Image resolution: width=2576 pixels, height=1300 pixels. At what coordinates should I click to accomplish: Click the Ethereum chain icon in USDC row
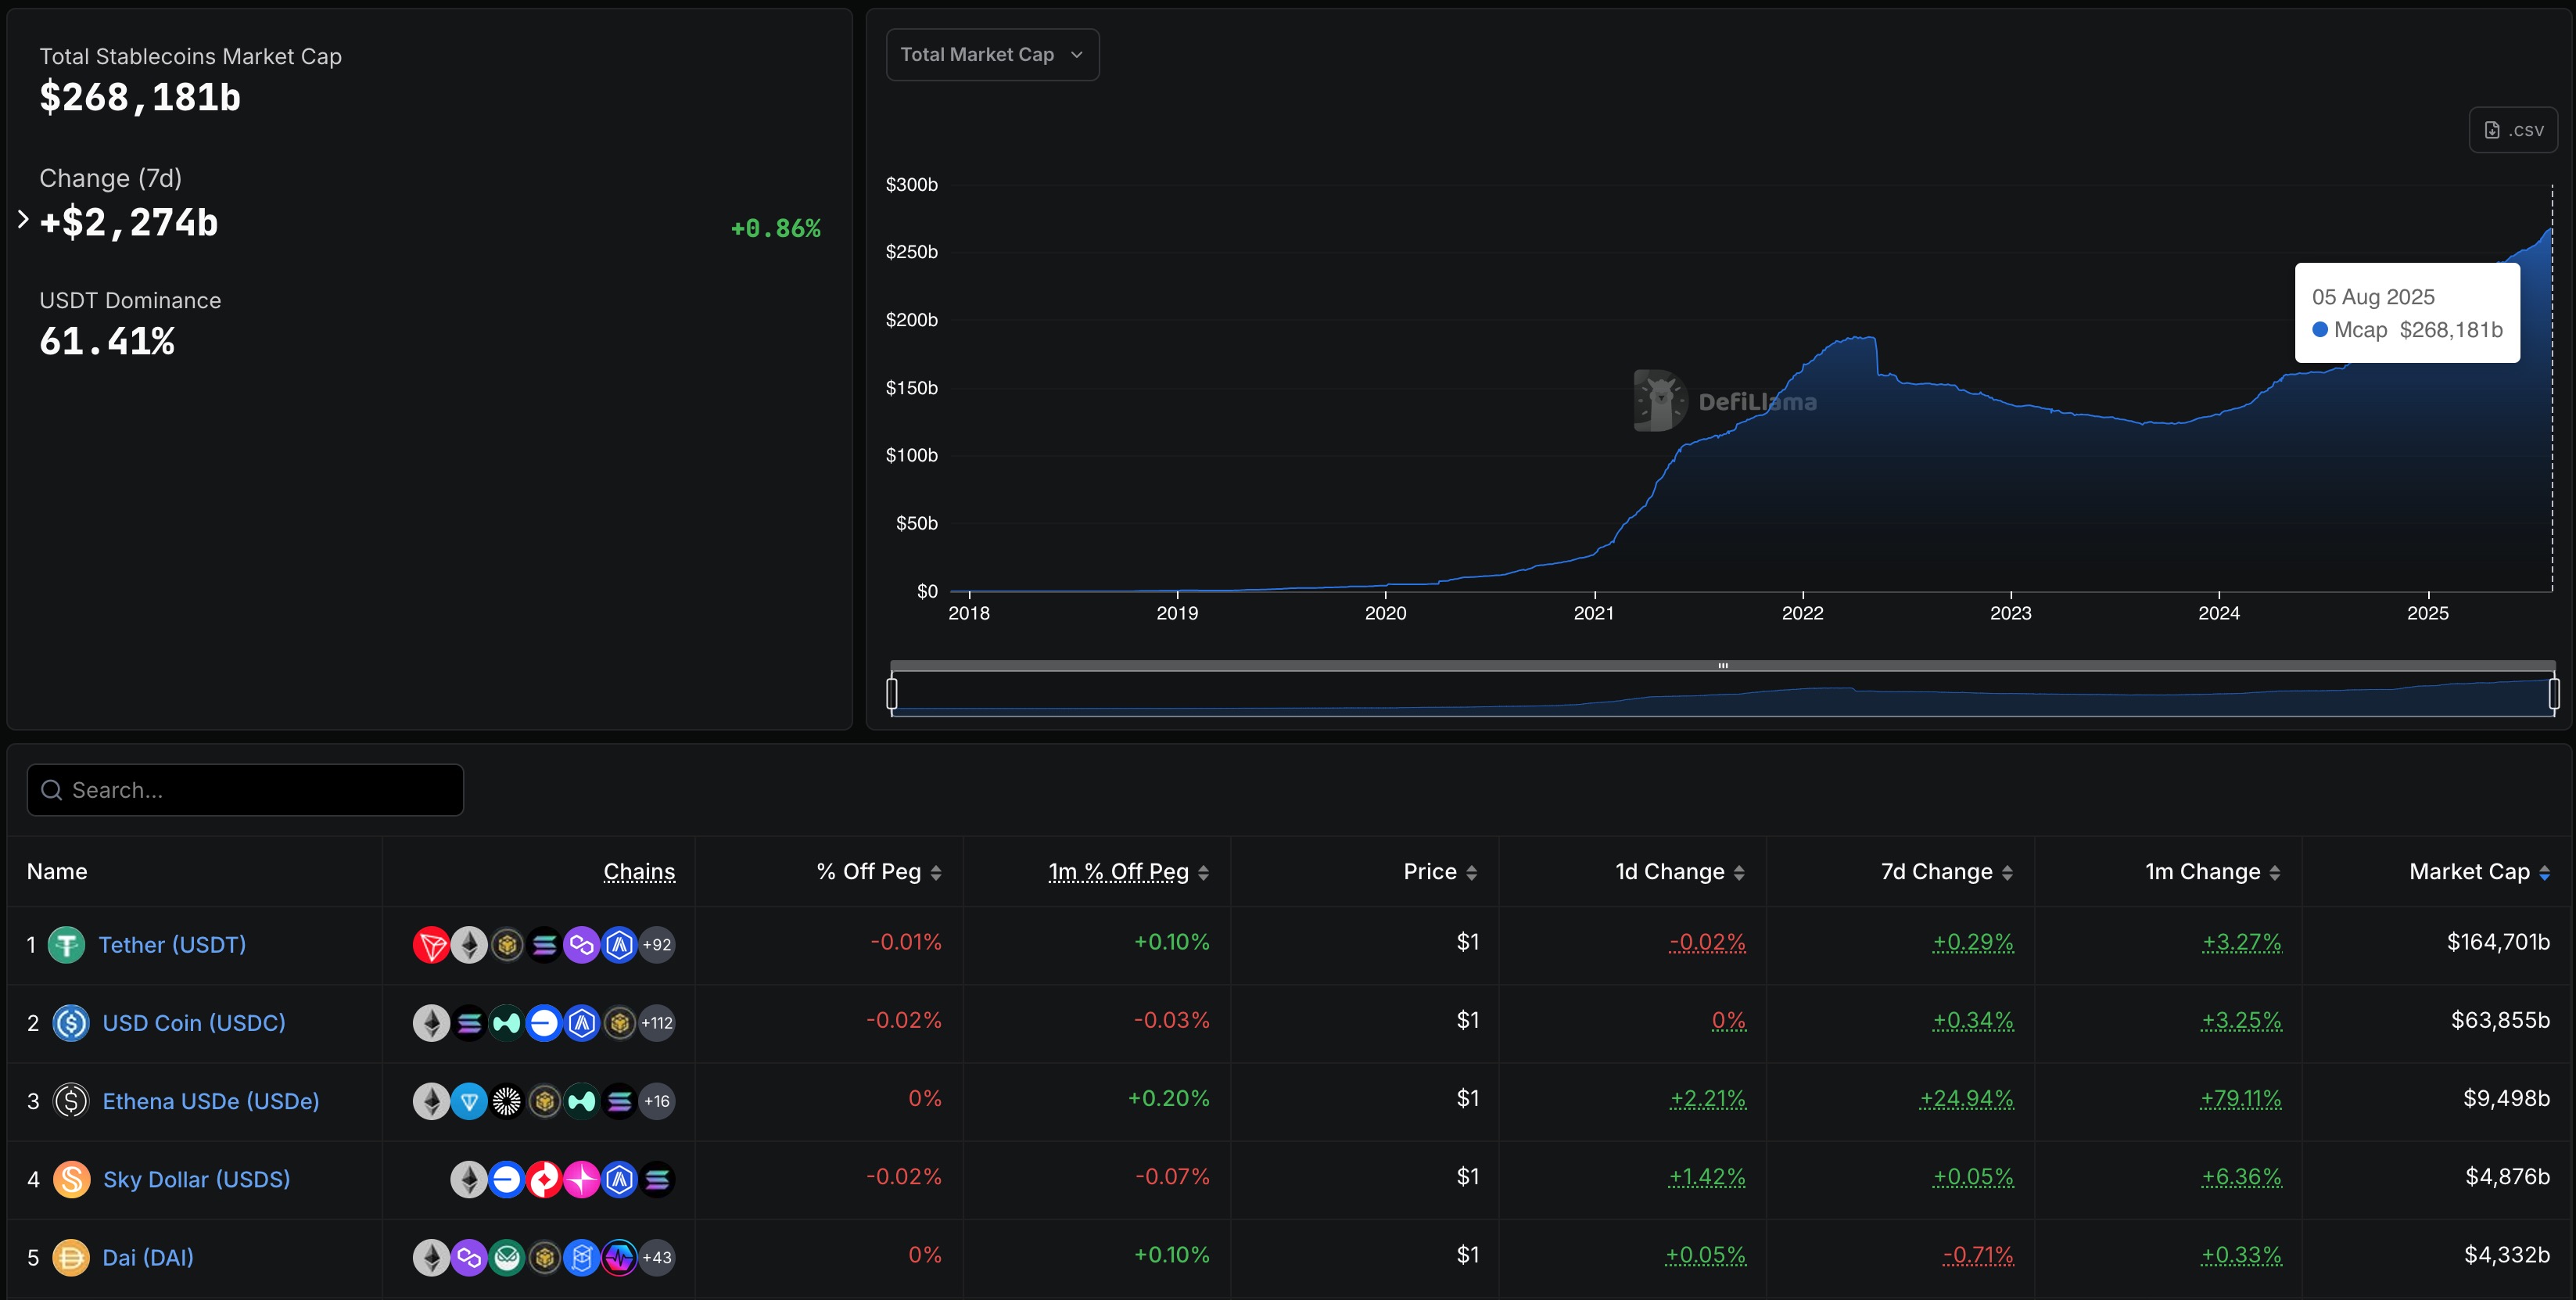[431, 1022]
